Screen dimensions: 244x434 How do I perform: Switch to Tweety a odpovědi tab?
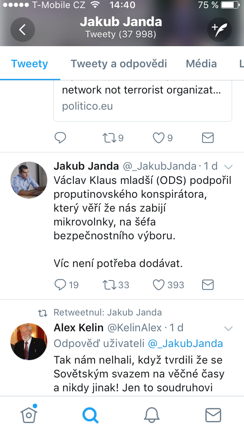point(119,63)
